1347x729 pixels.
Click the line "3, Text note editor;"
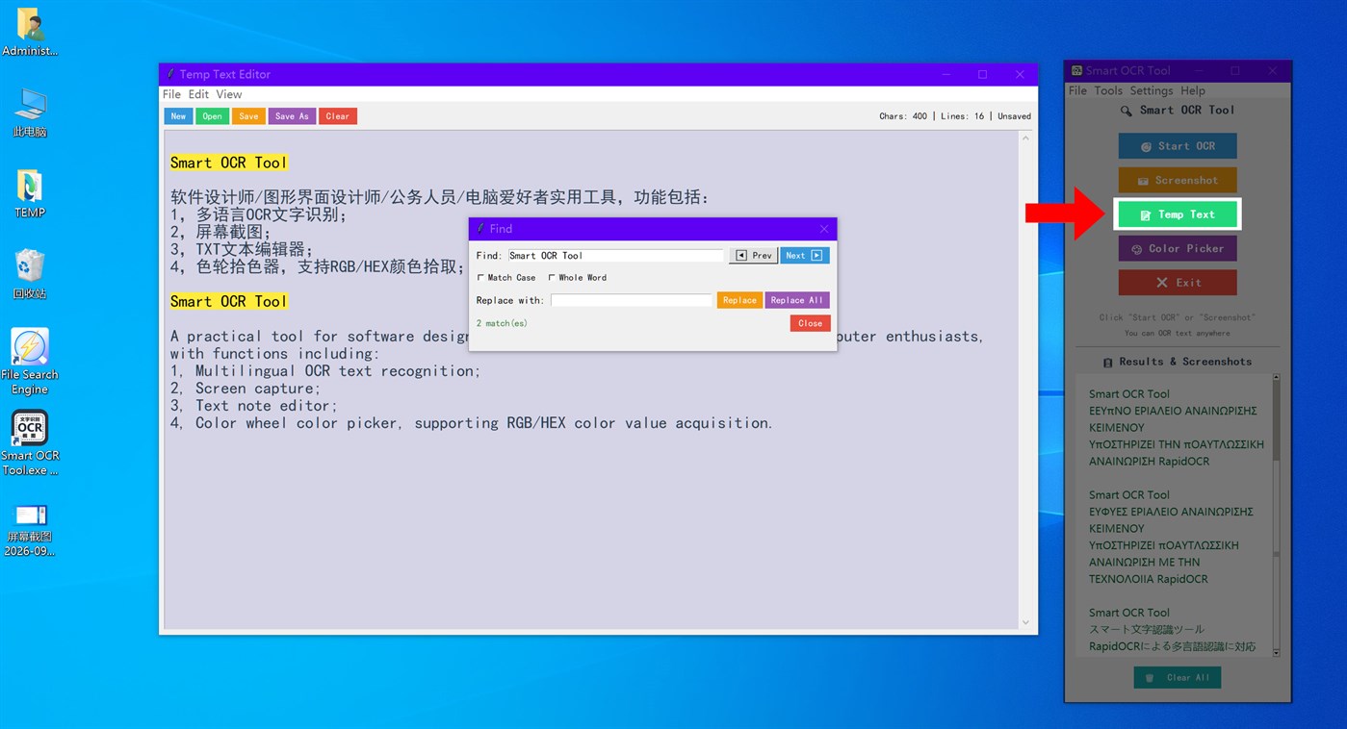(x=254, y=406)
